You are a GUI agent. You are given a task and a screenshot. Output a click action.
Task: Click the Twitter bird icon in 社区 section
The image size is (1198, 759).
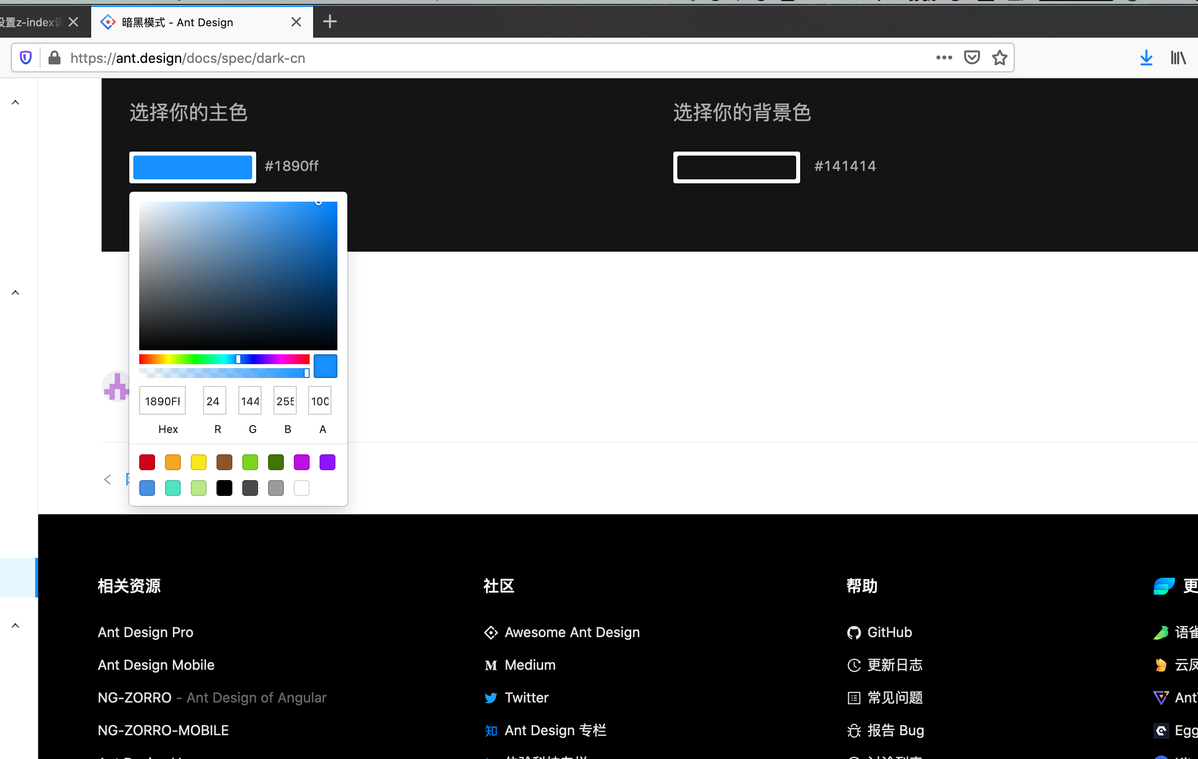point(490,698)
